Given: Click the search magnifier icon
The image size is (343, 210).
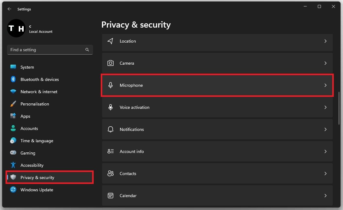Looking at the screenshot, I should [87, 50].
